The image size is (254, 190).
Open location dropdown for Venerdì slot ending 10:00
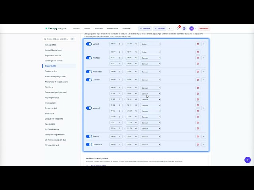click(150, 88)
